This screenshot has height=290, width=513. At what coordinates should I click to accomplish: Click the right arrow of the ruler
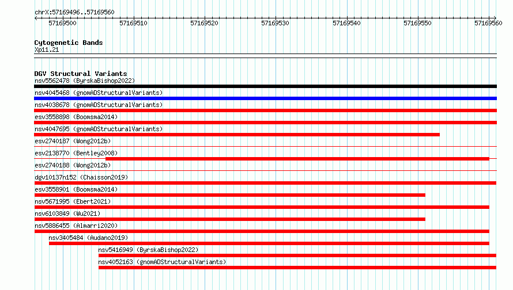pyautogui.click(x=495, y=18)
